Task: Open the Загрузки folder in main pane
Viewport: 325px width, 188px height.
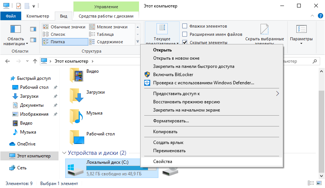Action: [77, 95]
